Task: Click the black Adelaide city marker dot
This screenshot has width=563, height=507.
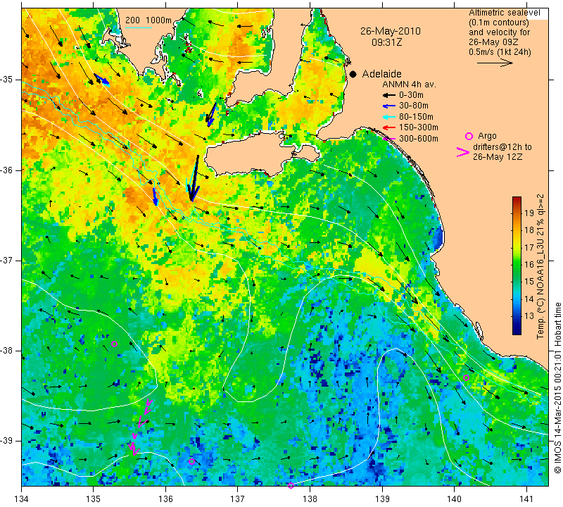Action: click(x=353, y=74)
